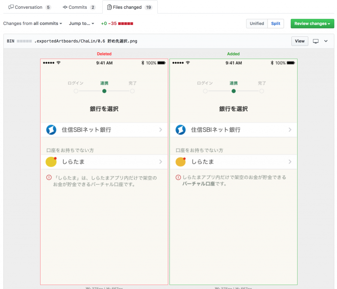
Task: Click warning icon in Added image
Action: click(x=178, y=177)
